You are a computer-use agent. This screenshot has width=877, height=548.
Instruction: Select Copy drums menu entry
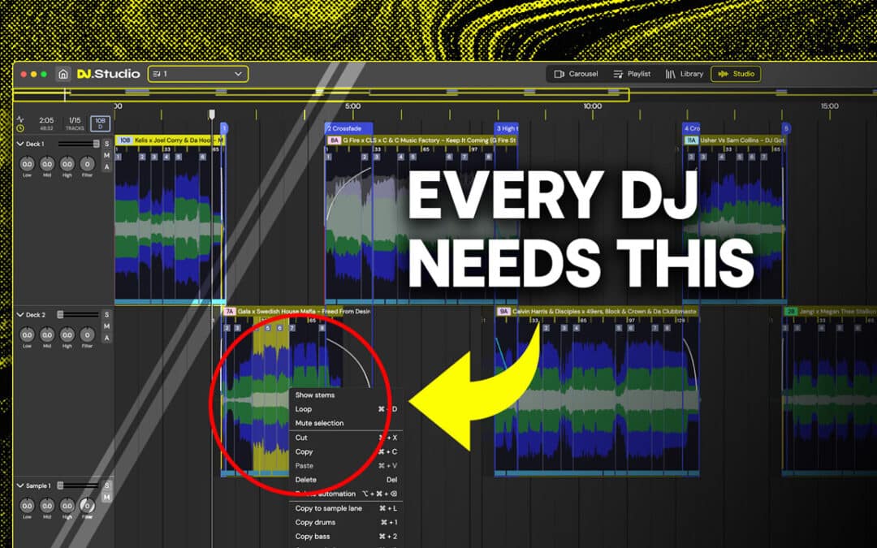click(x=346, y=522)
